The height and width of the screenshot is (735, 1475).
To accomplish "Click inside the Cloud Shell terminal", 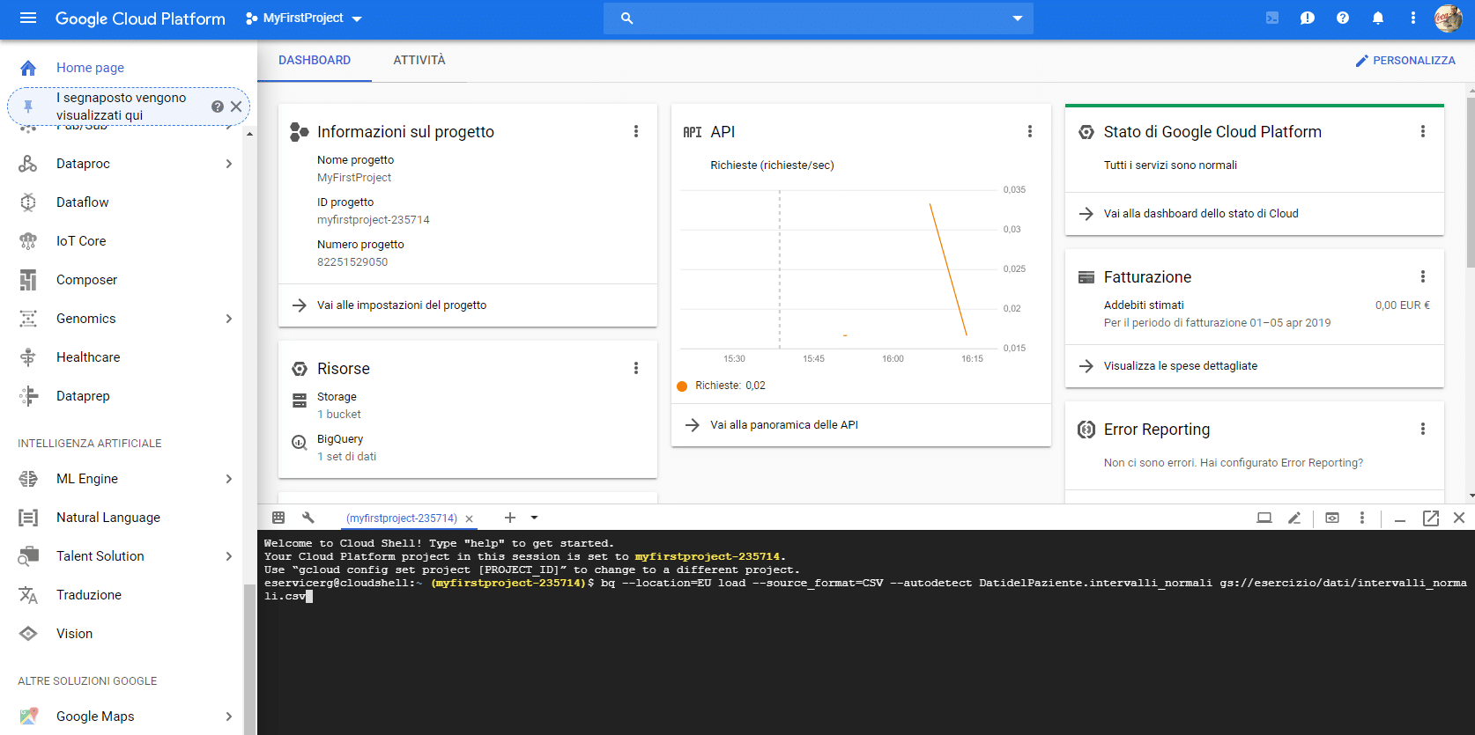I will [x=865, y=632].
